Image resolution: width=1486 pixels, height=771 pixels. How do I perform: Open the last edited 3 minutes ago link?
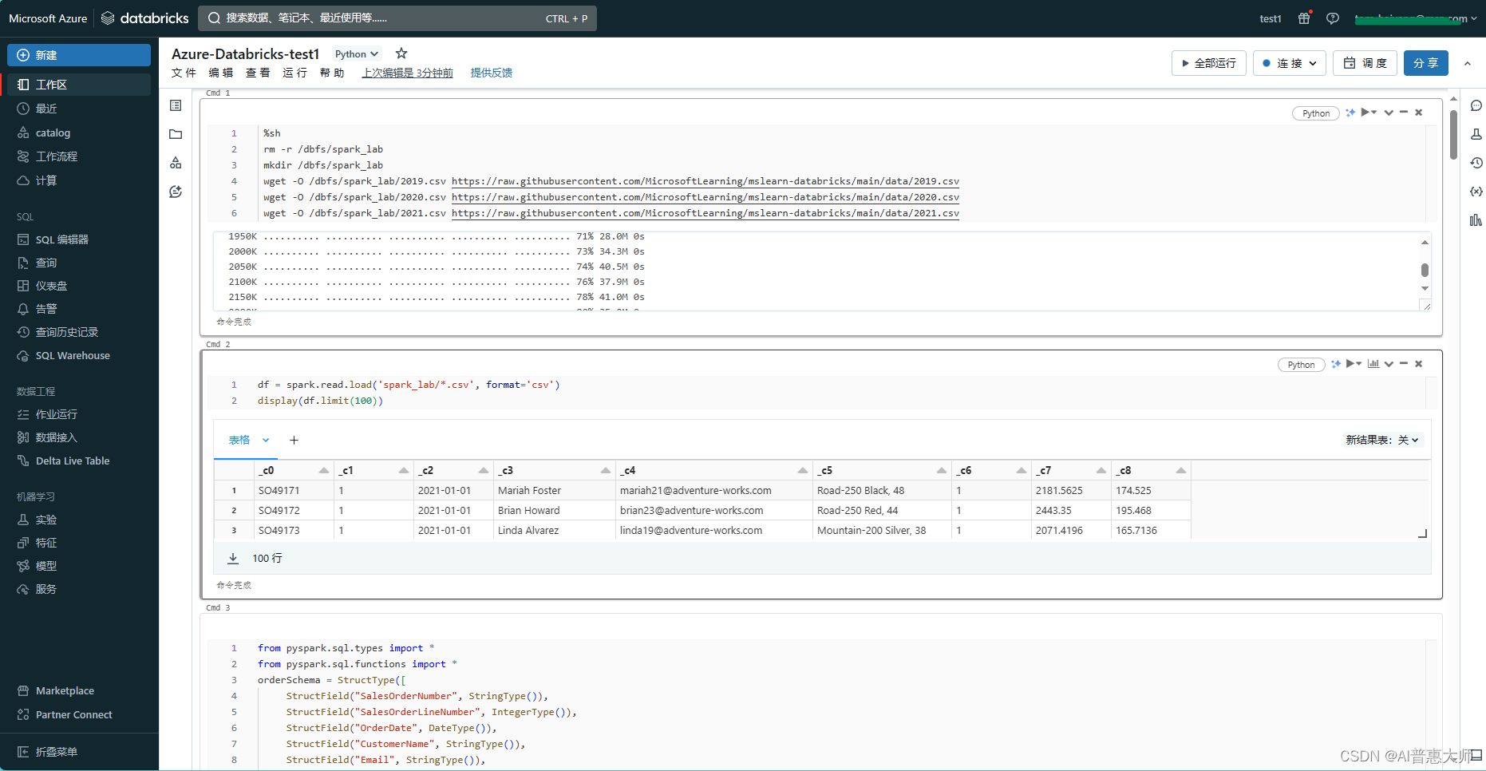coord(408,73)
